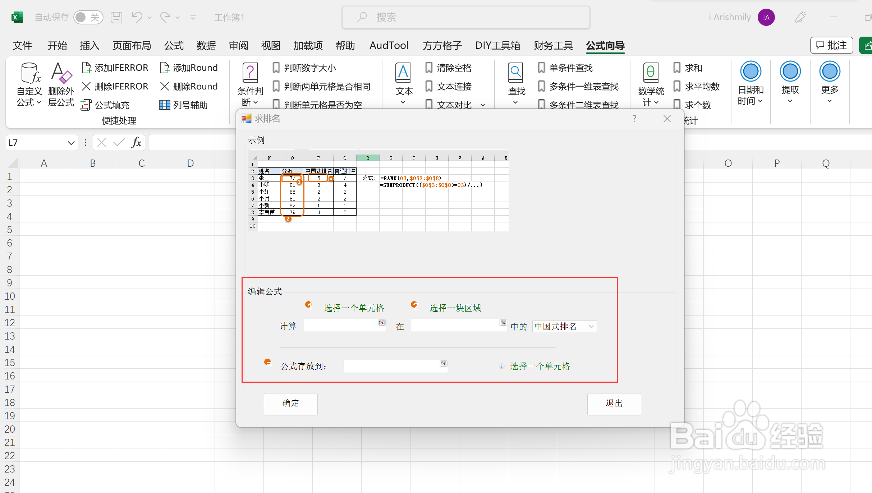Switch to the 方方格子 ribbon tab

point(442,46)
